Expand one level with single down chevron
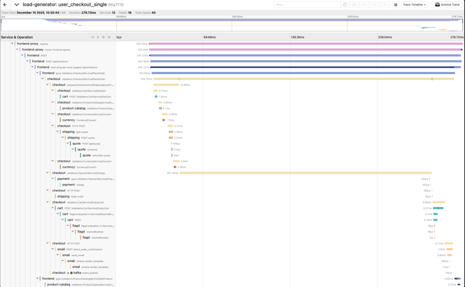Viewport: 465px width, 287px height. tap(93, 37)
